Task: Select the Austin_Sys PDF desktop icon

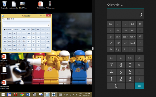Action: click(x=4, y=57)
